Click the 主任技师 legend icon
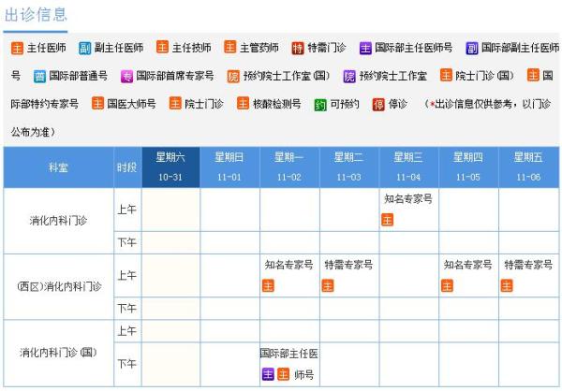The height and width of the screenshot is (391, 562). pyautogui.click(x=162, y=47)
